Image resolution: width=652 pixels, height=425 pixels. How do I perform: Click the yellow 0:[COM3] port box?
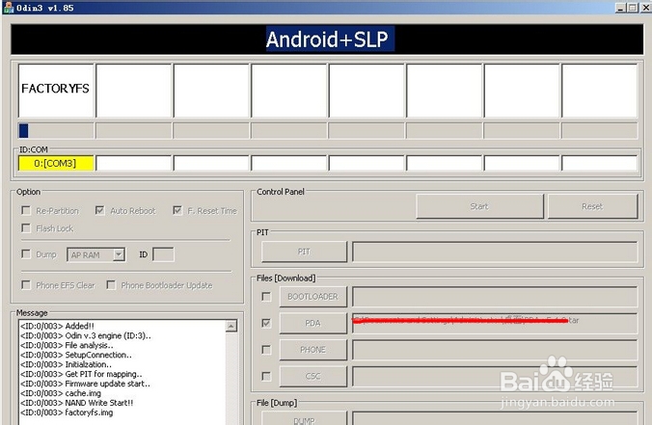[56, 163]
